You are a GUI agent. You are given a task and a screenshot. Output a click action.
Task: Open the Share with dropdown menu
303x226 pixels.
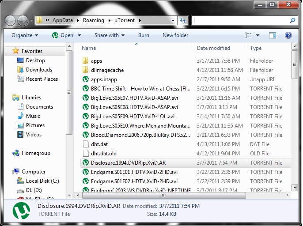click(x=110, y=35)
